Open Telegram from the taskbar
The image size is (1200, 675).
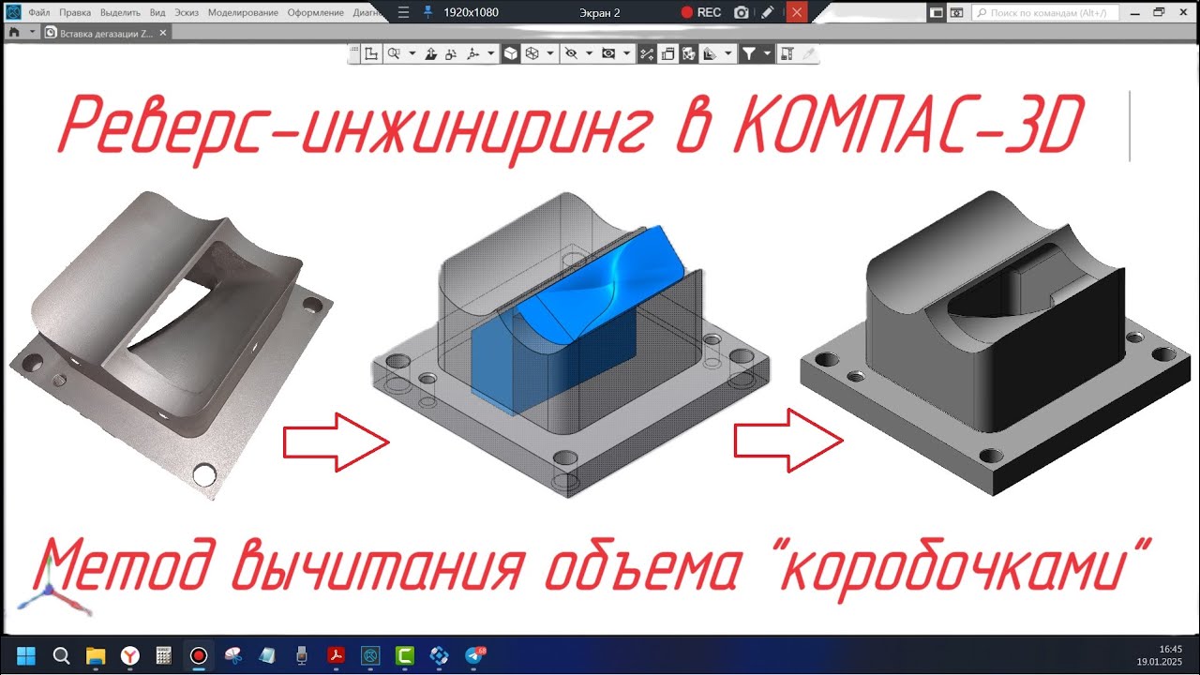[x=474, y=655]
